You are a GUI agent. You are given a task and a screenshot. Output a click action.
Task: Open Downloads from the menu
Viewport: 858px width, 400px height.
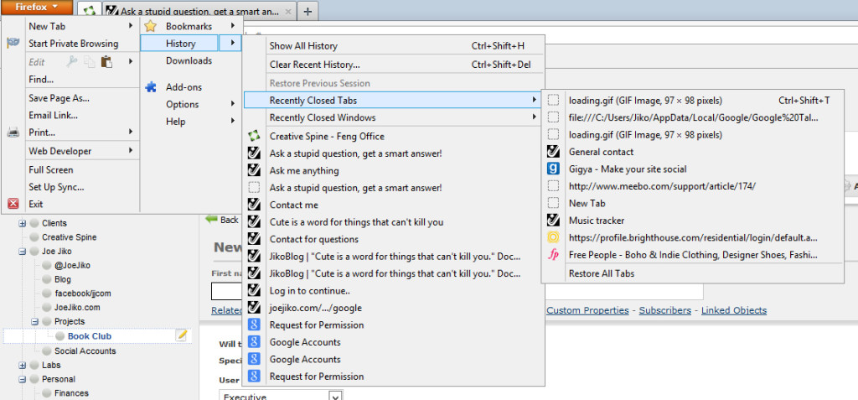[189, 61]
